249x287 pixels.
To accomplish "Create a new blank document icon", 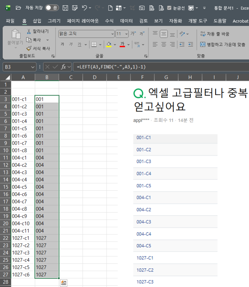I will click(x=110, y=8).
